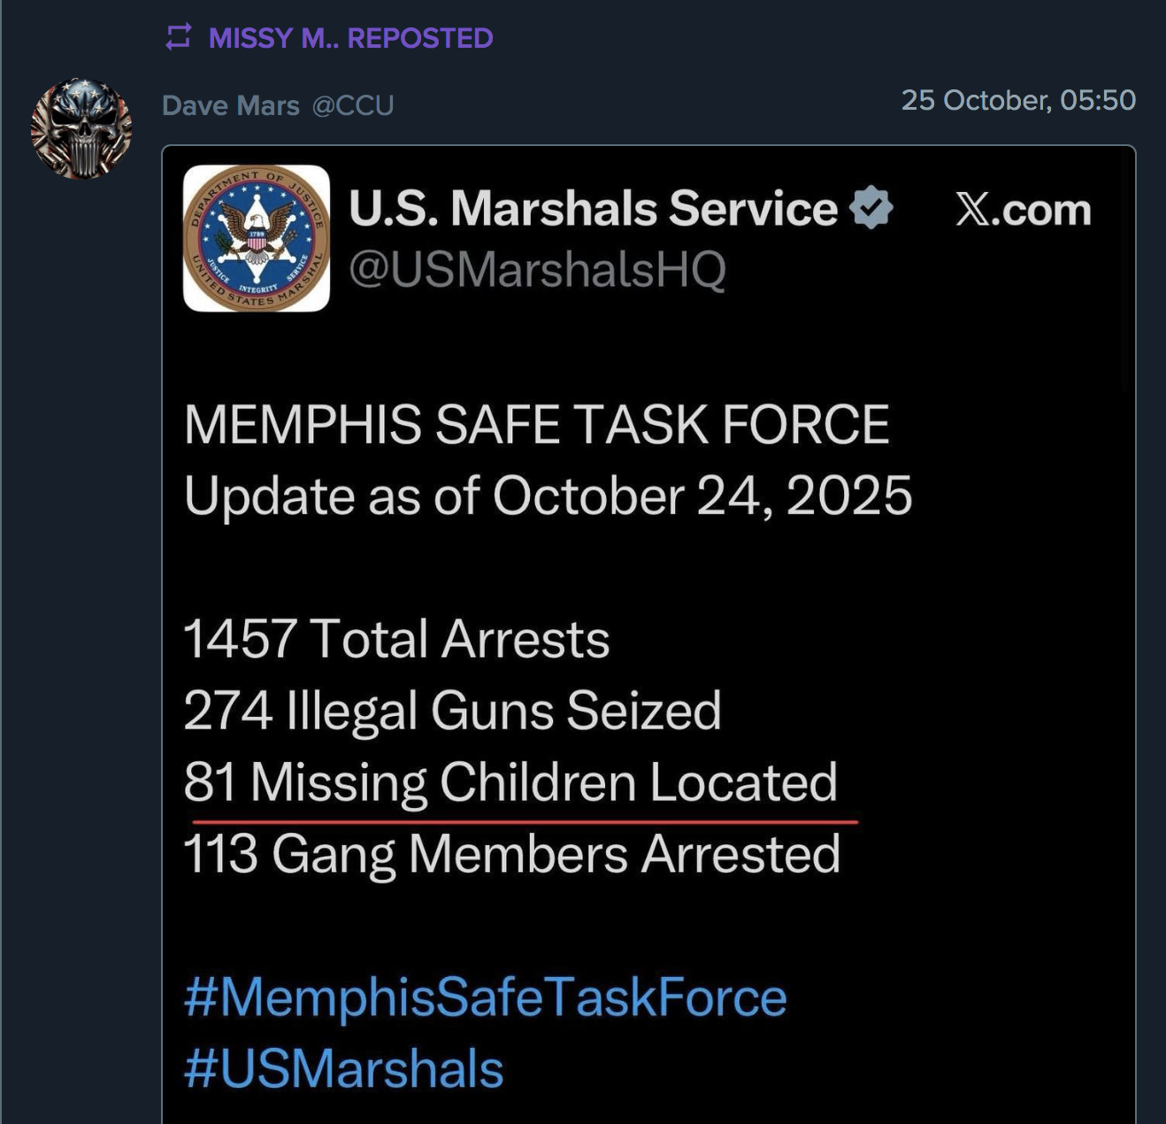Open the MISSY M.. REPOSTED link
The image size is (1166, 1124).
click(x=350, y=38)
